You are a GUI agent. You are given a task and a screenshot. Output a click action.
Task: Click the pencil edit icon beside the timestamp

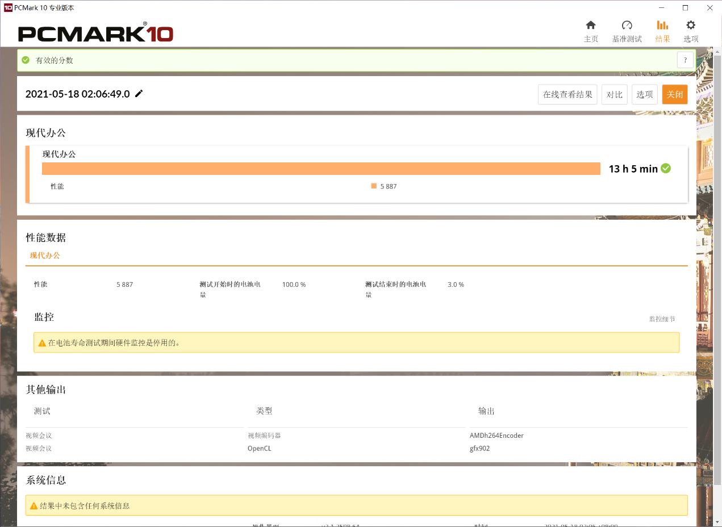coord(139,94)
